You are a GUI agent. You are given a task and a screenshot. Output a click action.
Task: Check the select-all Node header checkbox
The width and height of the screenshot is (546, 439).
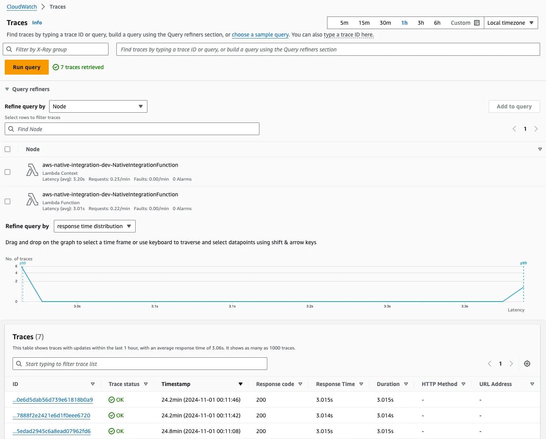[7, 149]
